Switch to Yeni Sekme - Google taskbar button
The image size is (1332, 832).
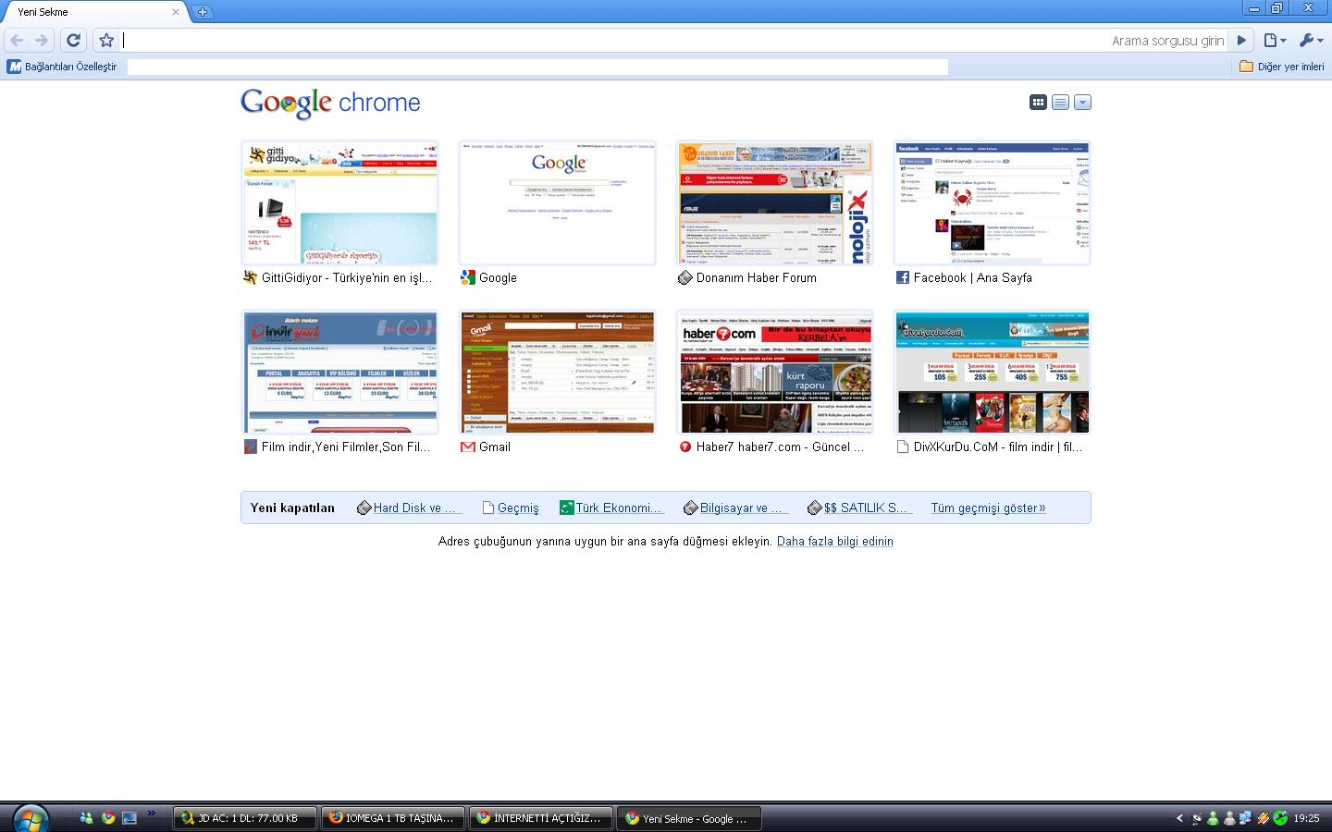click(x=689, y=818)
